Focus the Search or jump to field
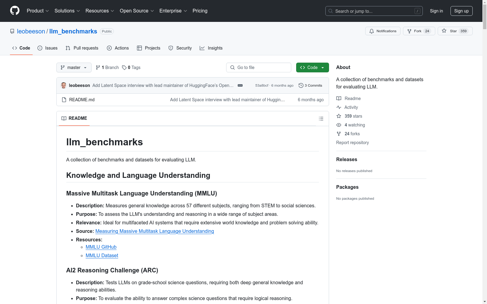Image resolution: width=487 pixels, height=304 pixels. (x=374, y=11)
